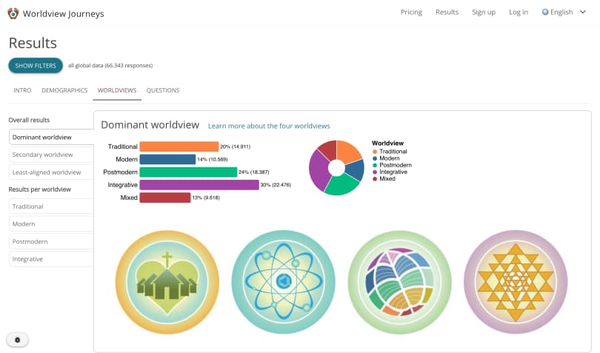Click the Postmodern mosaic leaf emblem
The image size is (600, 353).
(x=399, y=282)
